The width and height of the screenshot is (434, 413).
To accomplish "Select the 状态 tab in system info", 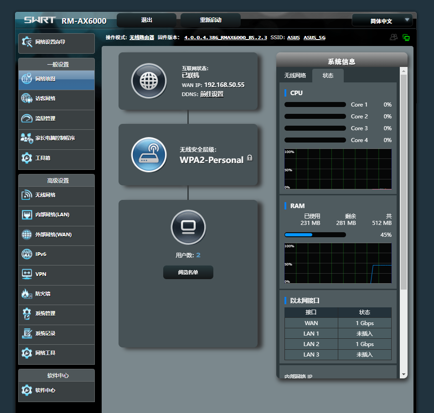I will tap(328, 76).
